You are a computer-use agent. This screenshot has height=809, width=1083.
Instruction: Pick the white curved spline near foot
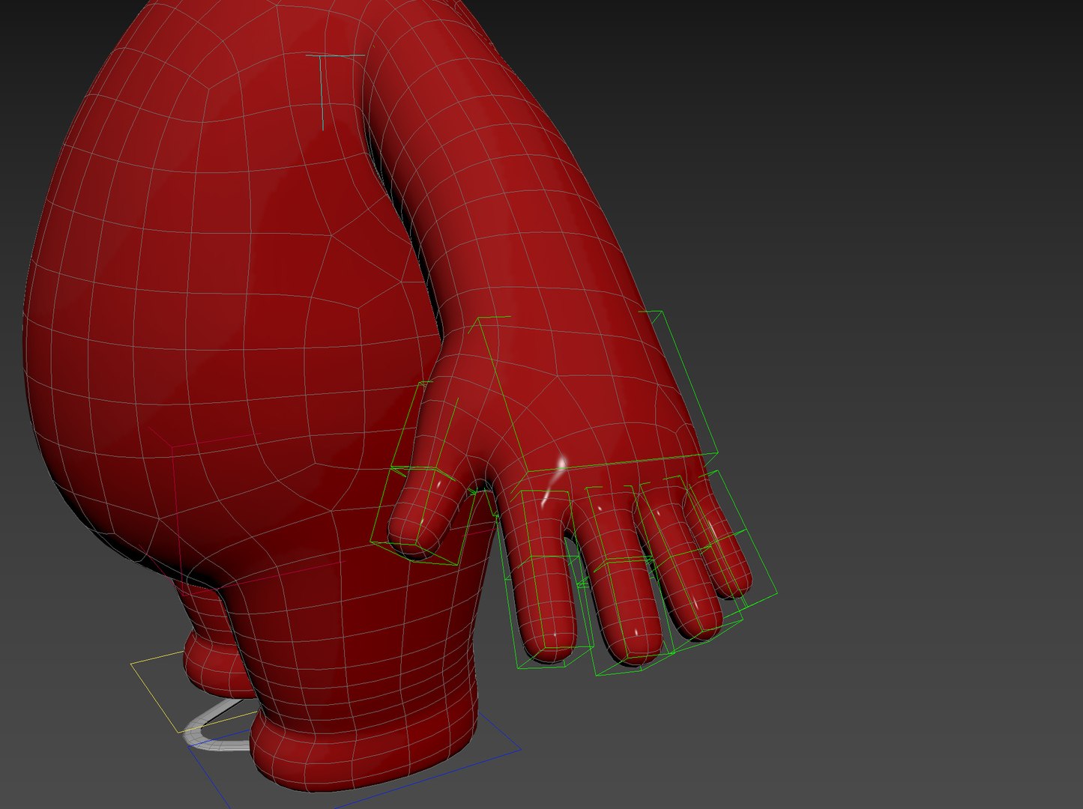(x=217, y=726)
